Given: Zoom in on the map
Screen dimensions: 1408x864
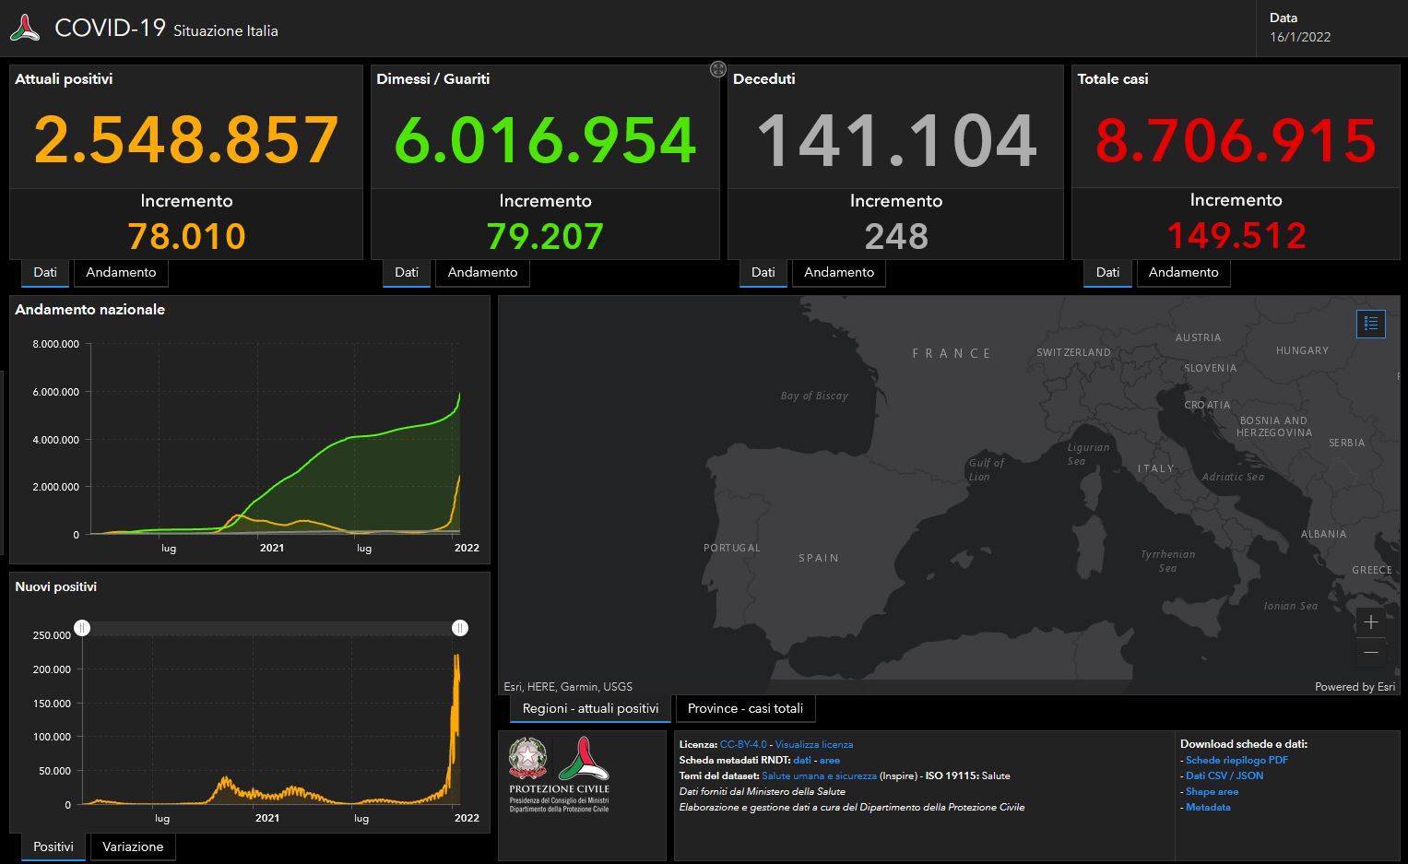Looking at the screenshot, I should point(1370,622).
